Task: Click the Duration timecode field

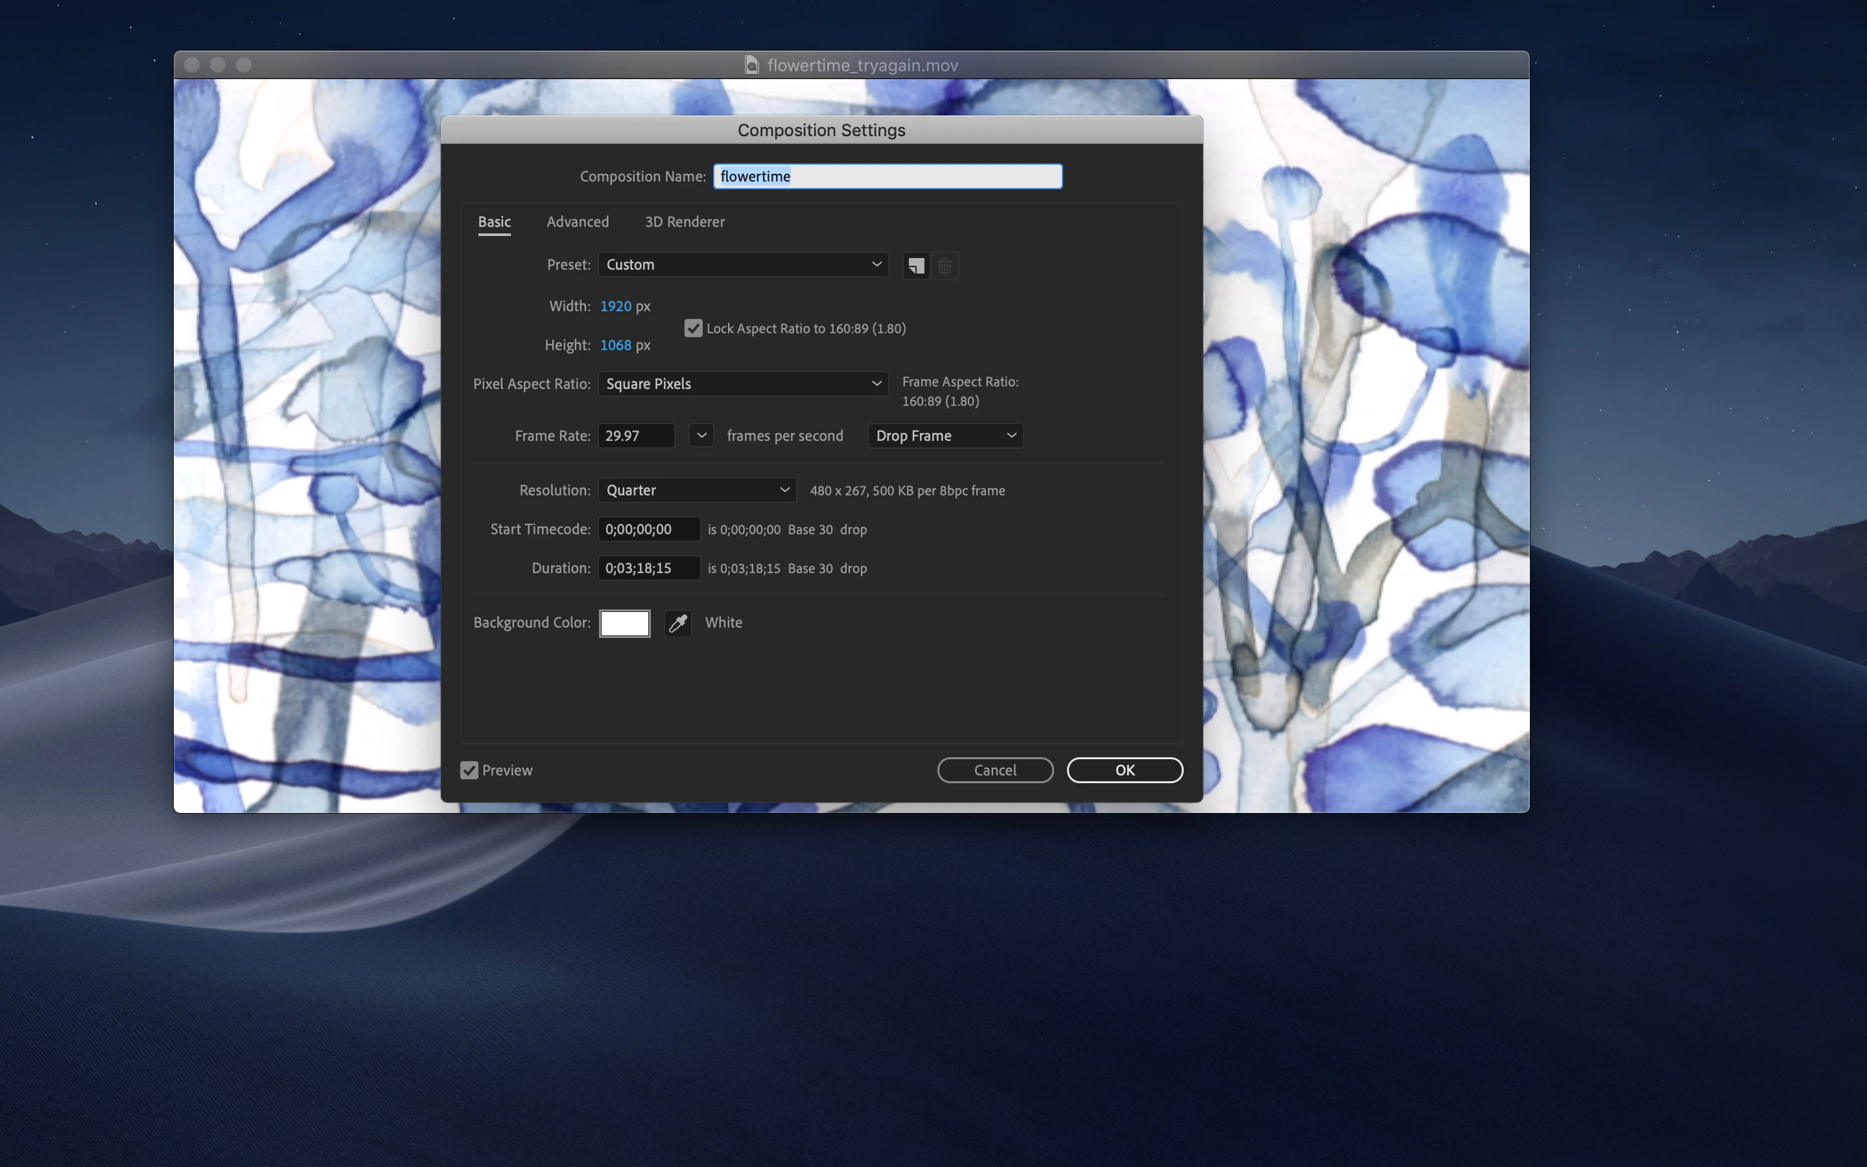Action: [648, 568]
